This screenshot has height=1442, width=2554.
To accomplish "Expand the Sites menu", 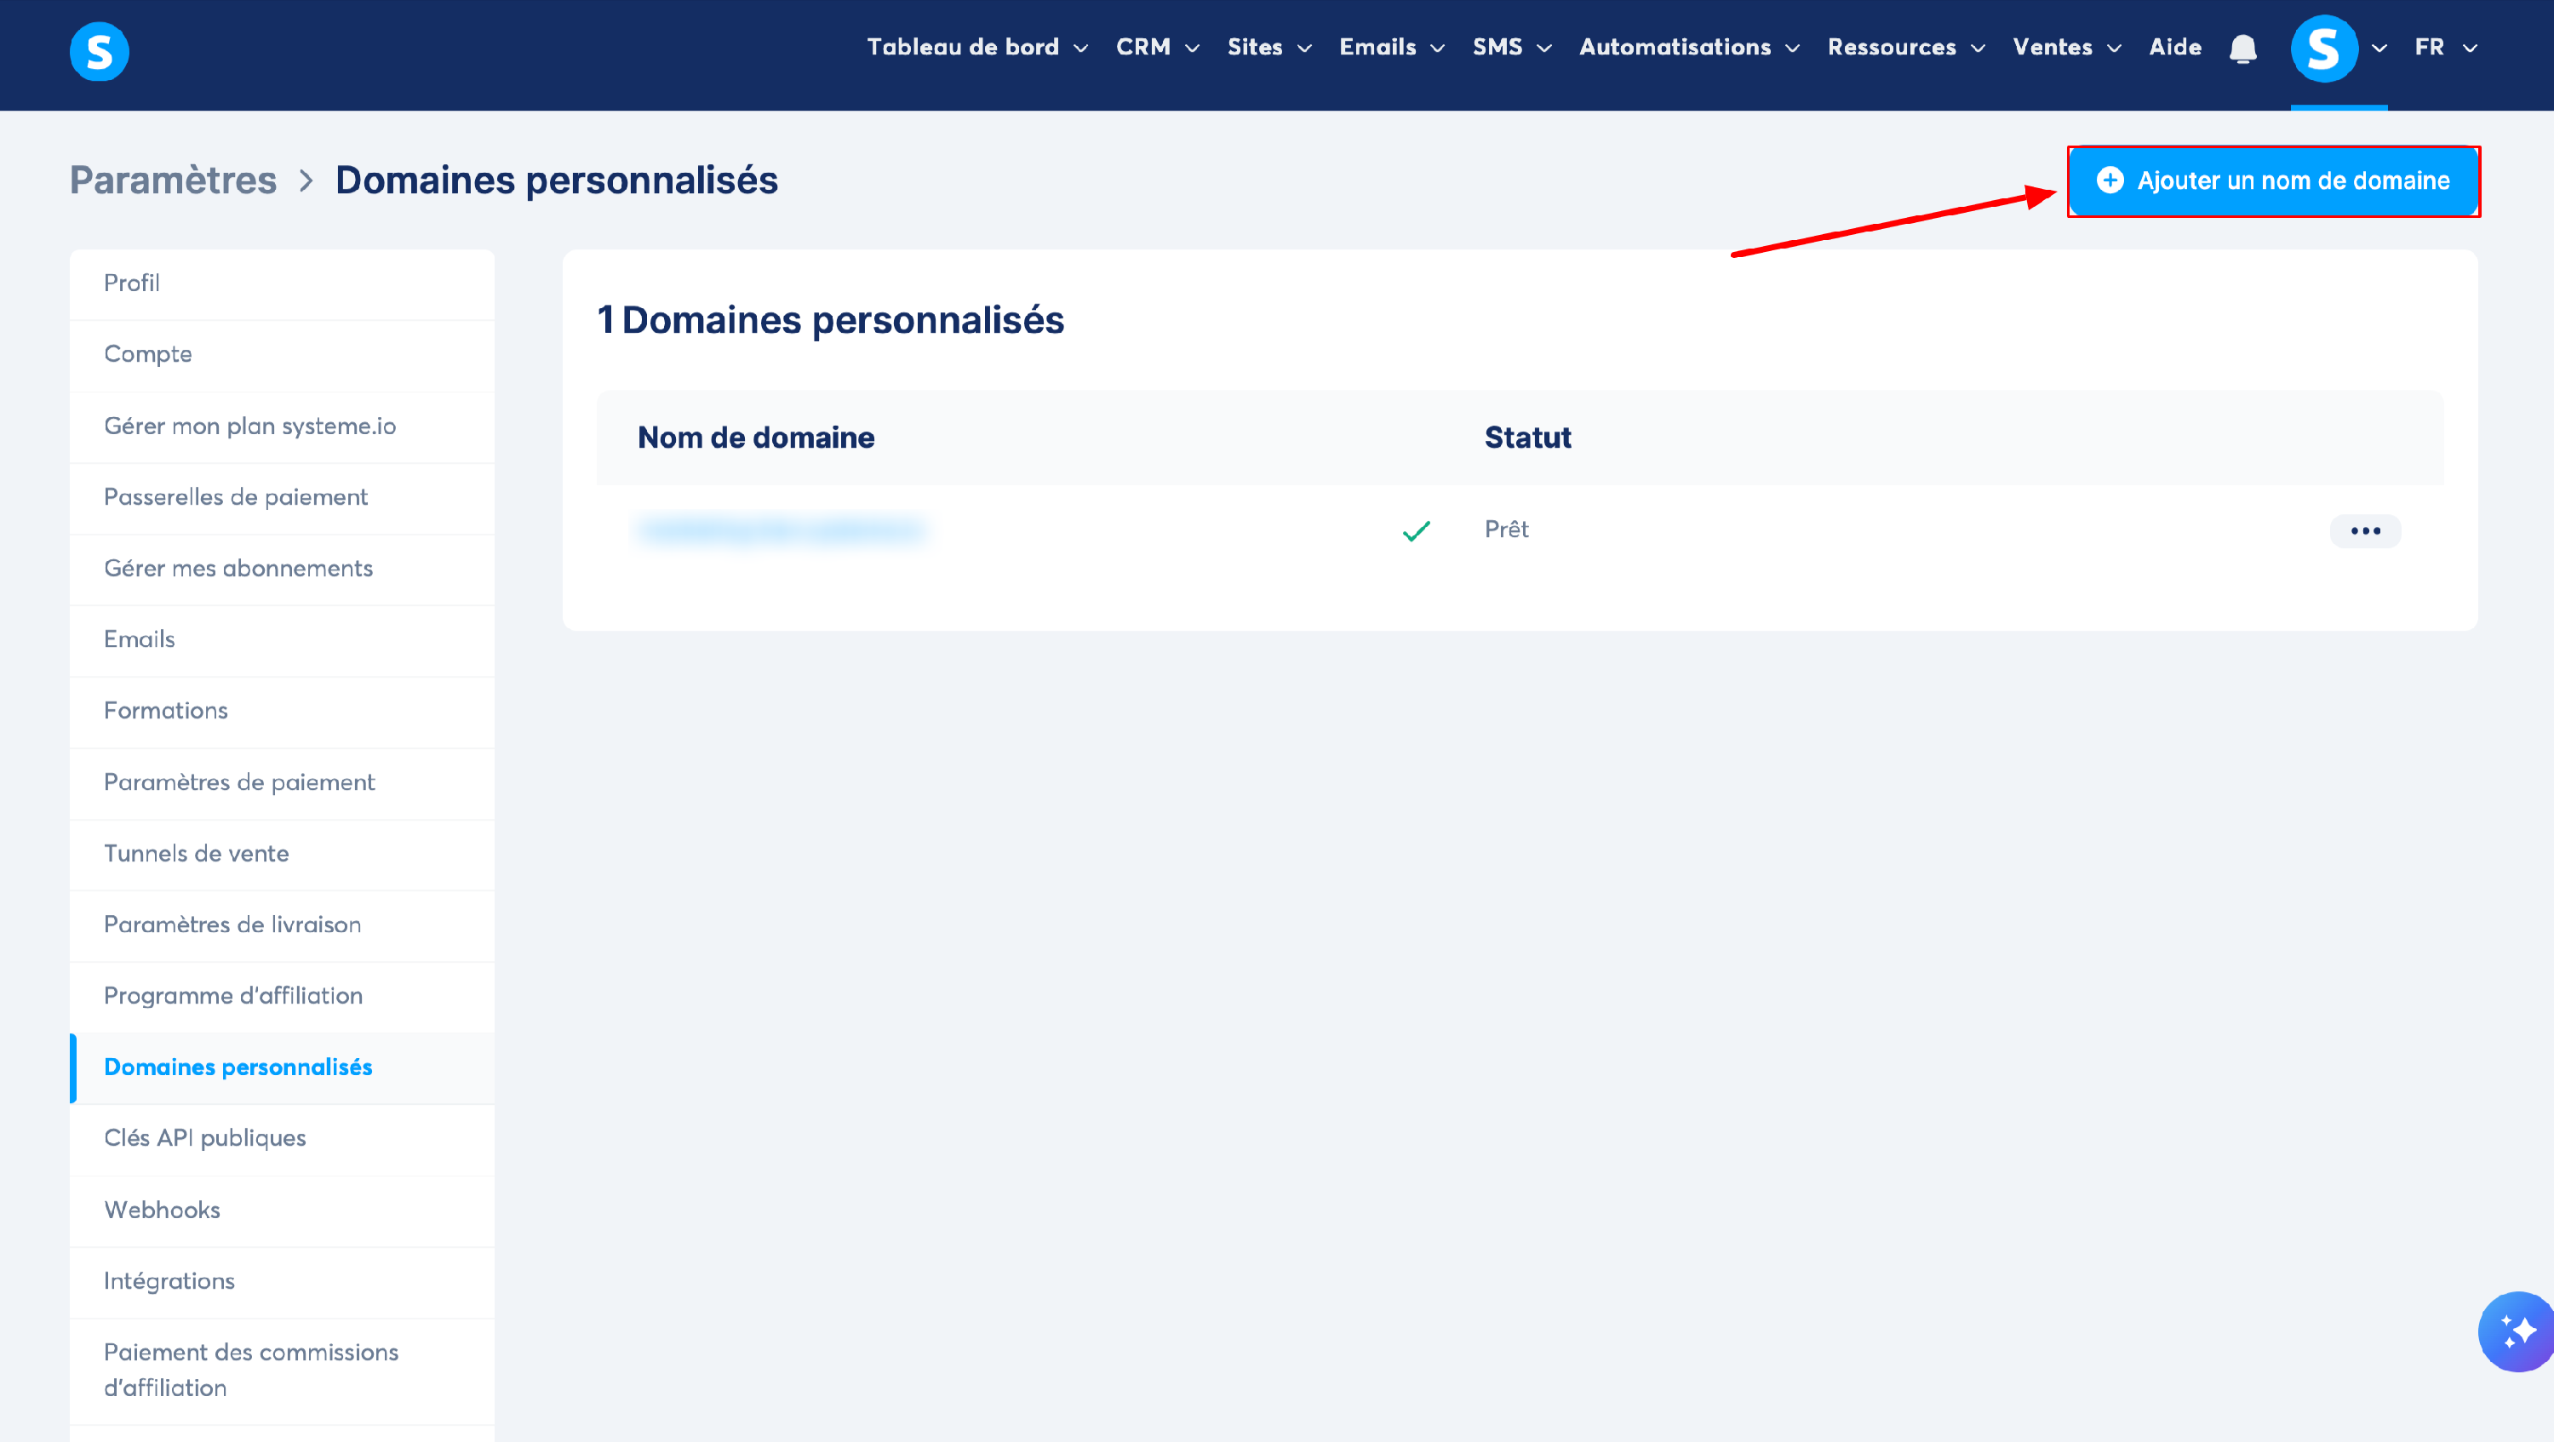I will [x=1268, y=48].
